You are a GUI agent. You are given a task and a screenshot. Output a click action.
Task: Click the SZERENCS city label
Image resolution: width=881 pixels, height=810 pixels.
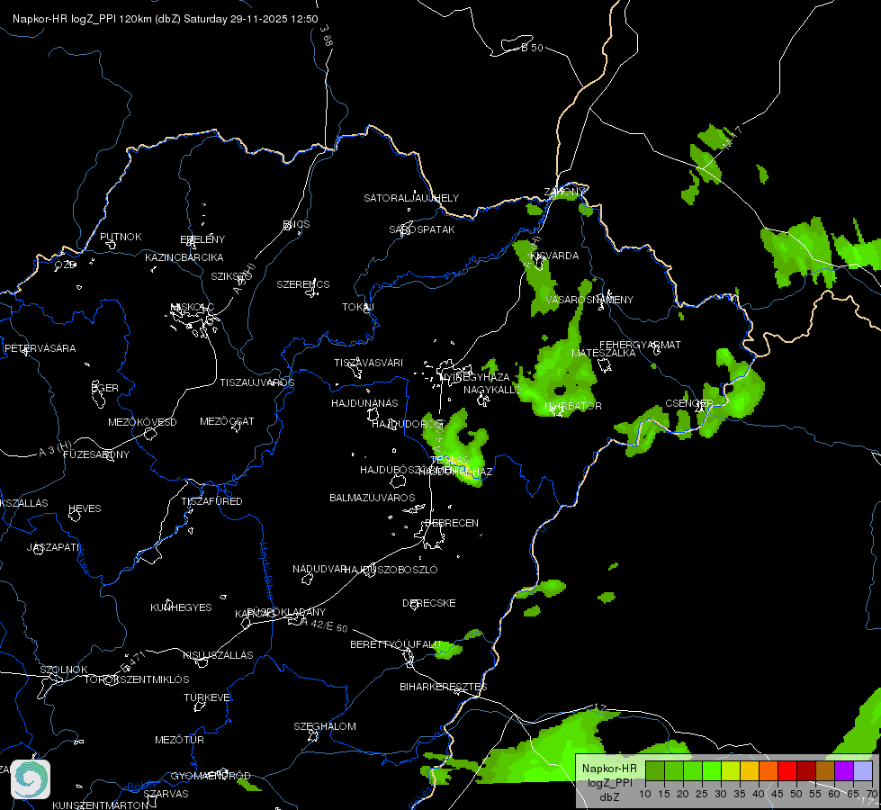click(x=303, y=284)
